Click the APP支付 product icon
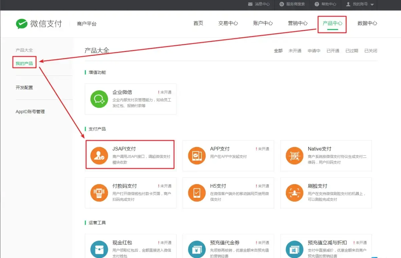Viewport: 401px width, 258px height. [197, 155]
